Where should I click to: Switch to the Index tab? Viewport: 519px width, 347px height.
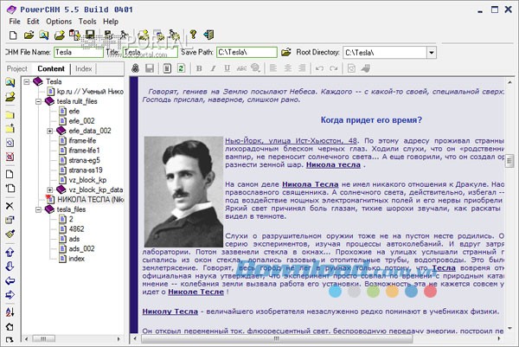coord(83,67)
